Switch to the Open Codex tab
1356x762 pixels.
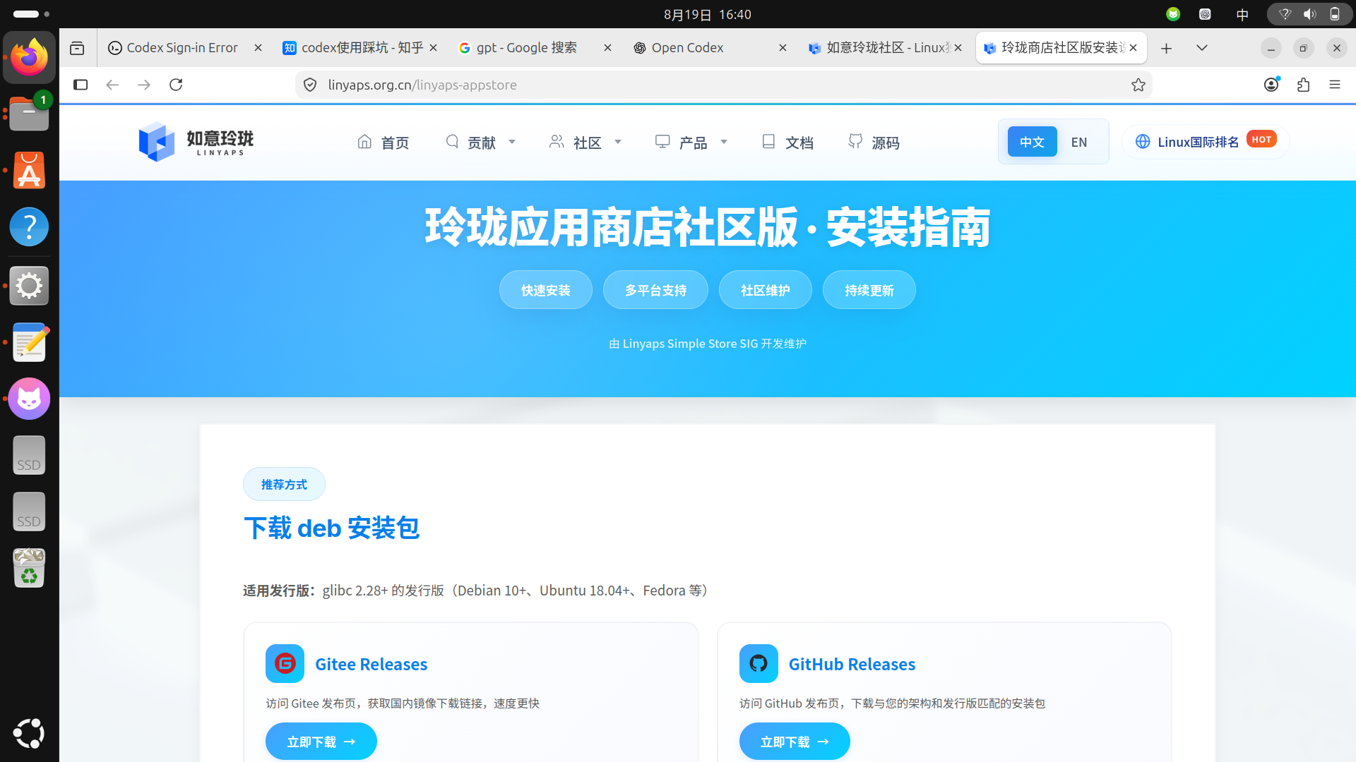[709, 48]
